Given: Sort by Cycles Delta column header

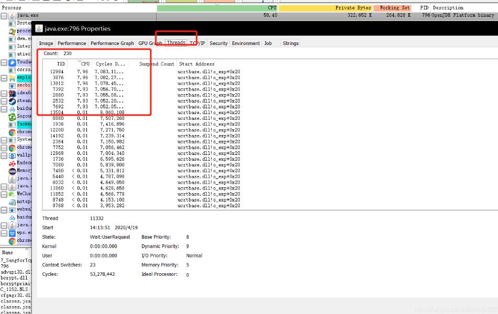Looking at the screenshot, I should 110,64.
